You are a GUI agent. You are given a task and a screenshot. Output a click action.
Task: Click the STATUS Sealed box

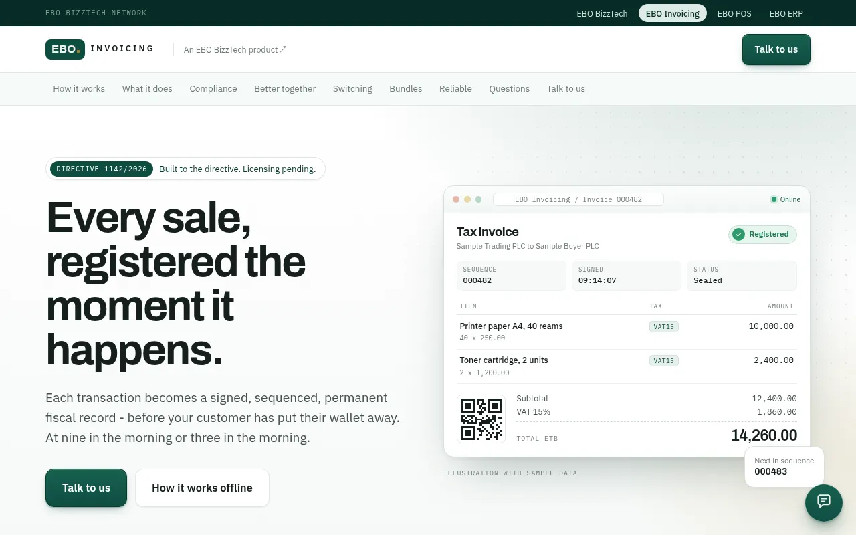742,276
